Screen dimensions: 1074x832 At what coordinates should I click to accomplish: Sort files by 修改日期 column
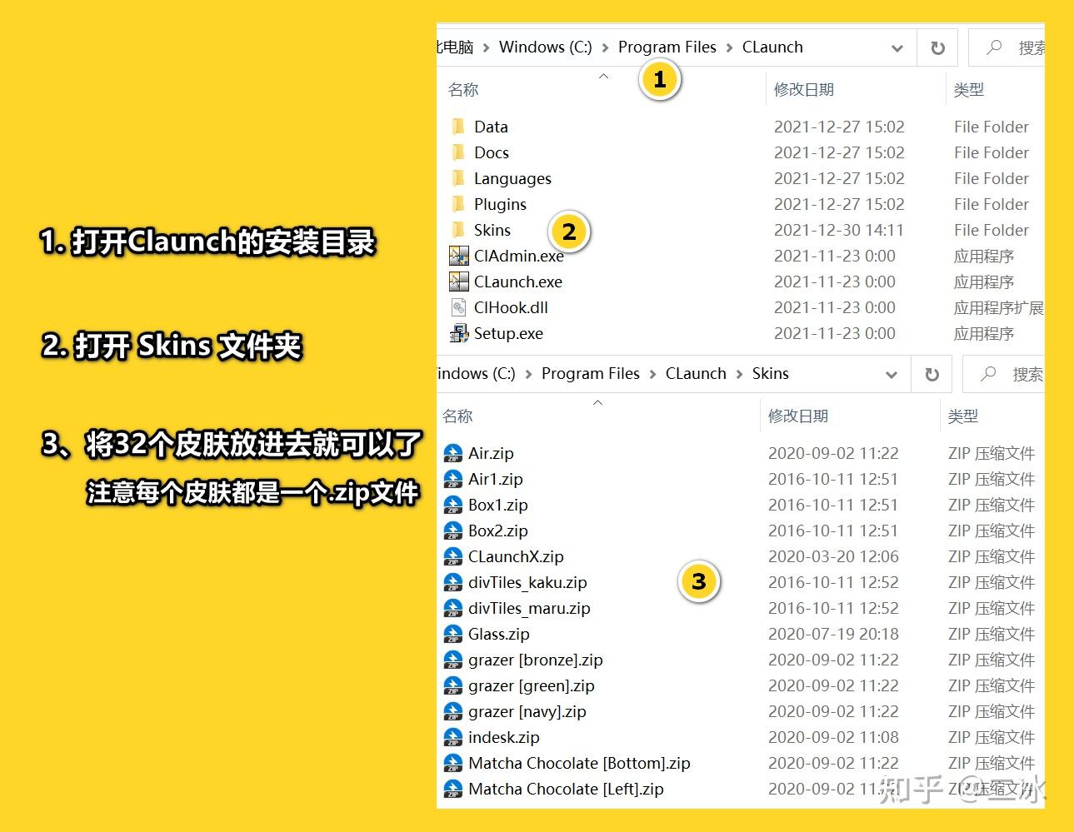point(802,89)
